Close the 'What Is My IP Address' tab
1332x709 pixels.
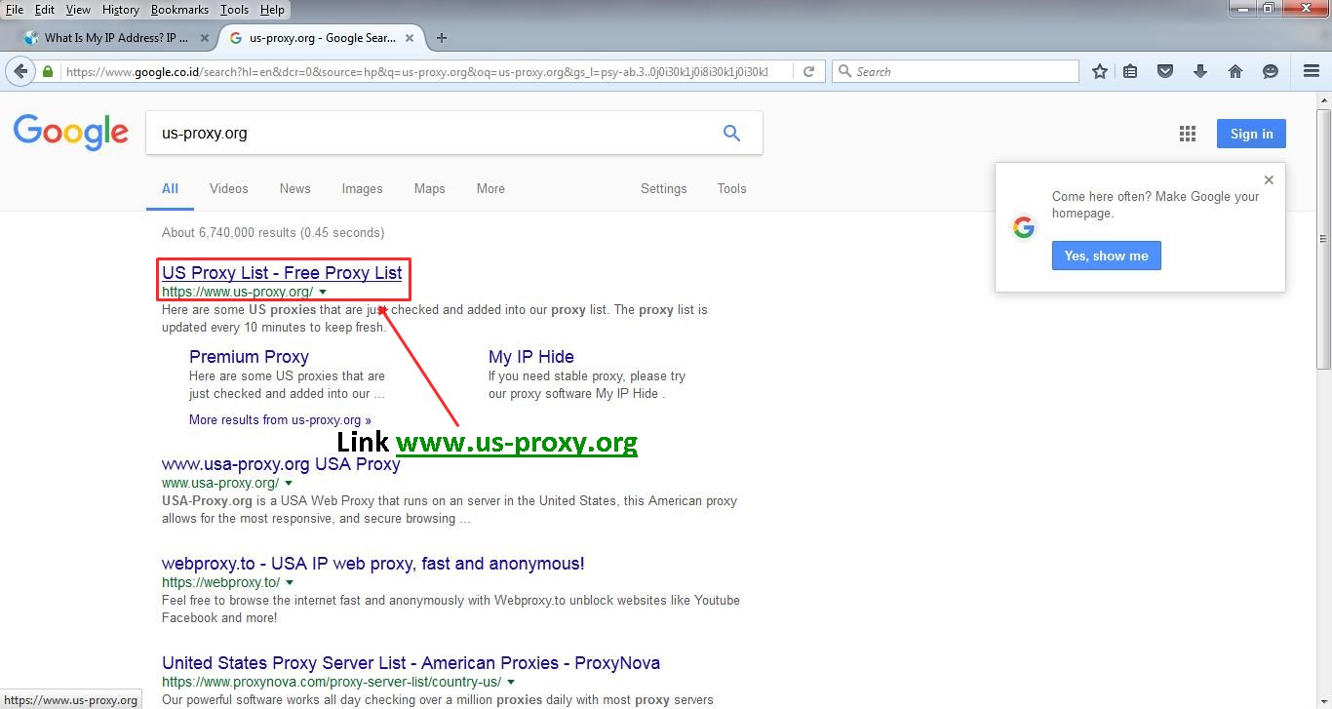coord(205,38)
